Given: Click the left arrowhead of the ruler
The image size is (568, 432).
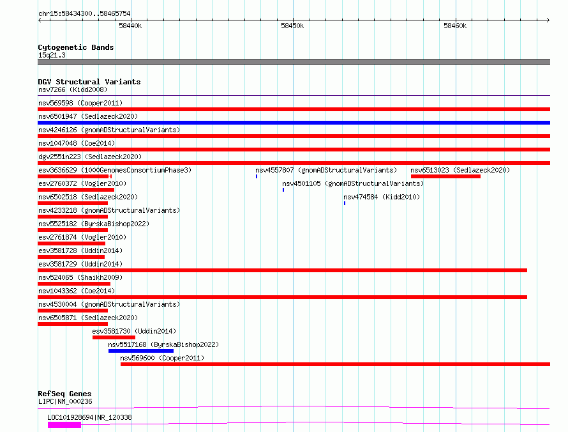Looking at the screenshot, I should [40, 20].
